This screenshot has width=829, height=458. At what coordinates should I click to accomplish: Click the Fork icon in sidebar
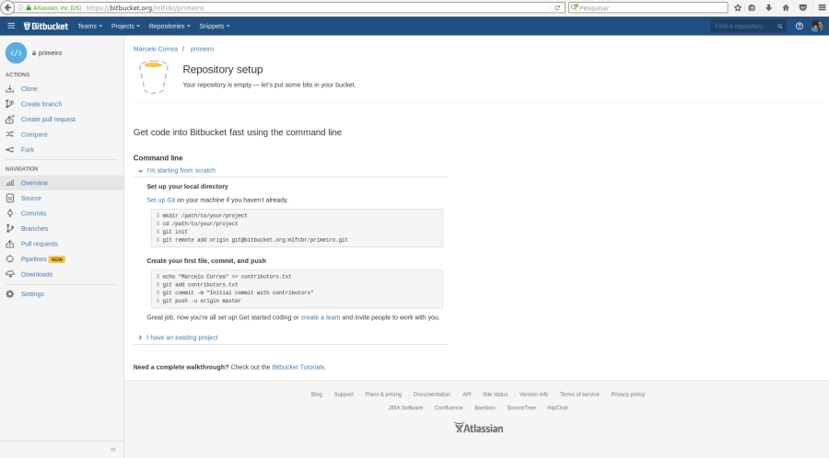10,150
